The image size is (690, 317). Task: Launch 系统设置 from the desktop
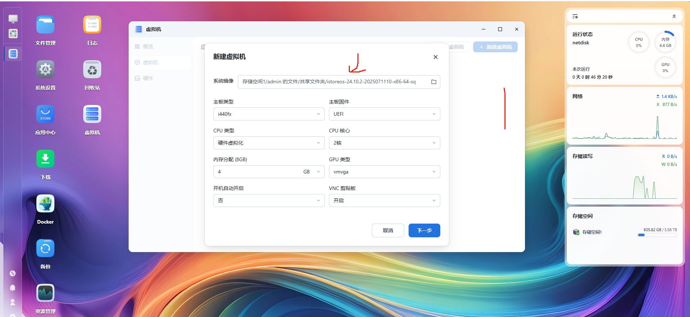coord(45,70)
